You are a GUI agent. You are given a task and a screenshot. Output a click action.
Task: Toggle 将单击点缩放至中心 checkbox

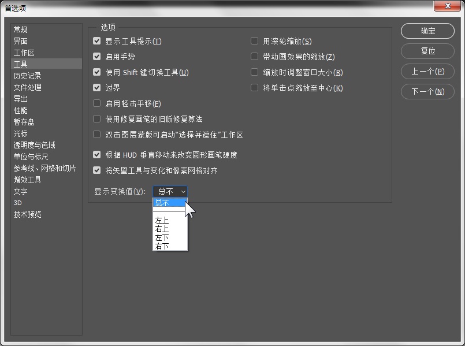tap(254, 88)
